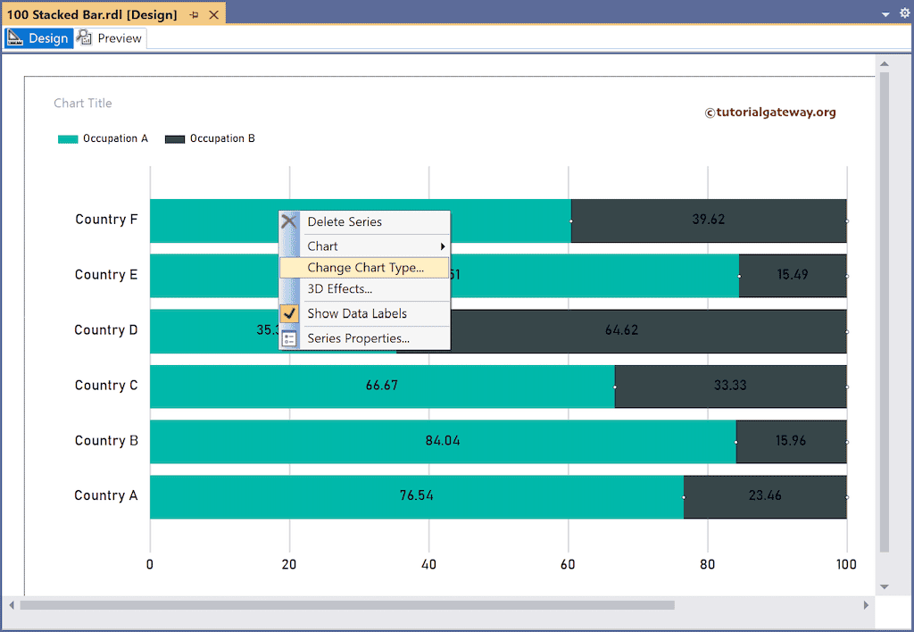Select the Chart Title placeholder text
This screenshot has height=632, width=914.
(x=83, y=104)
